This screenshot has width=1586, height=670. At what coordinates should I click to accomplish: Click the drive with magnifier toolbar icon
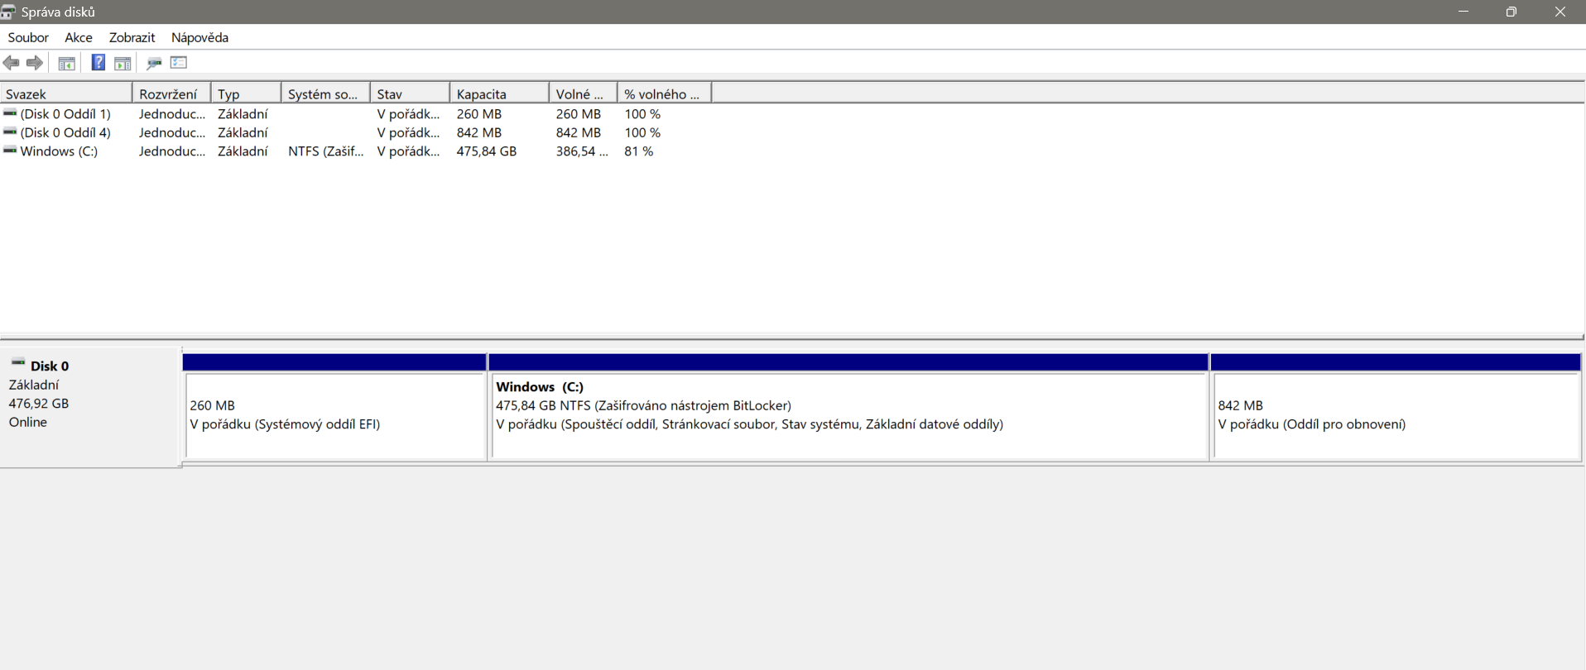click(x=154, y=63)
